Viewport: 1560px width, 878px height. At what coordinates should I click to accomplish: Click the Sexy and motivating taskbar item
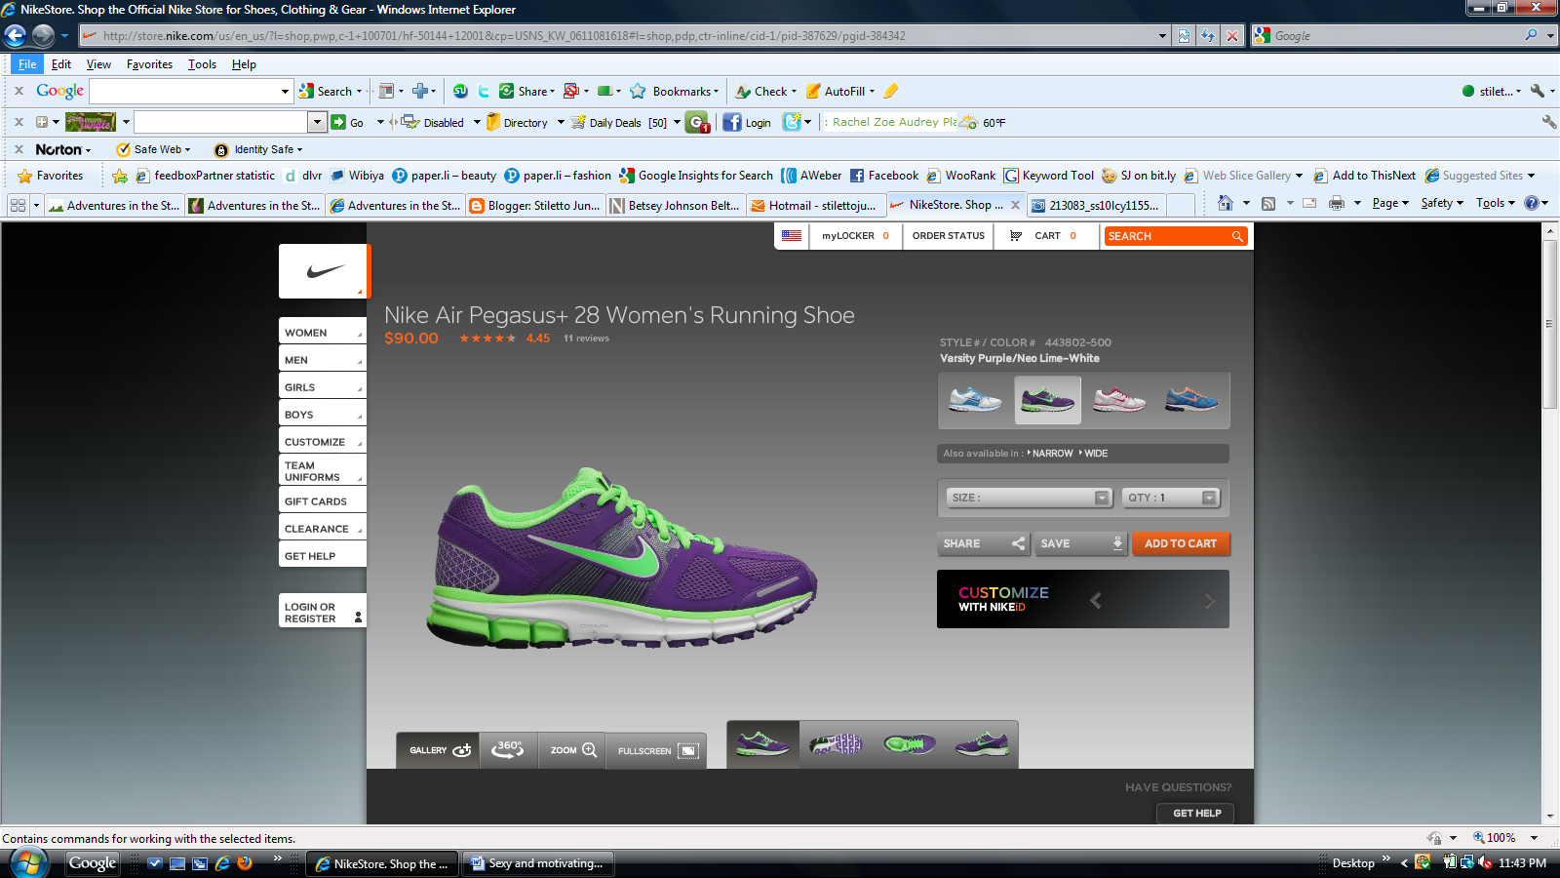536,863
